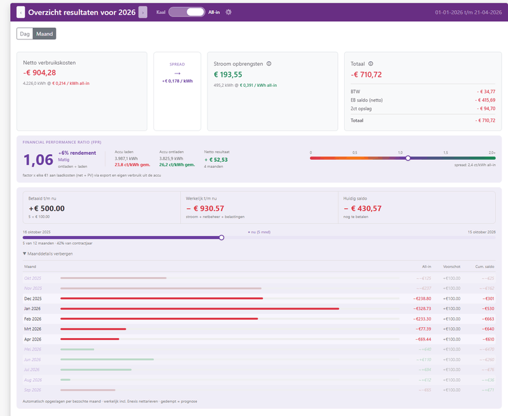Click the Dec 2025 red cost bar

[162, 298]
